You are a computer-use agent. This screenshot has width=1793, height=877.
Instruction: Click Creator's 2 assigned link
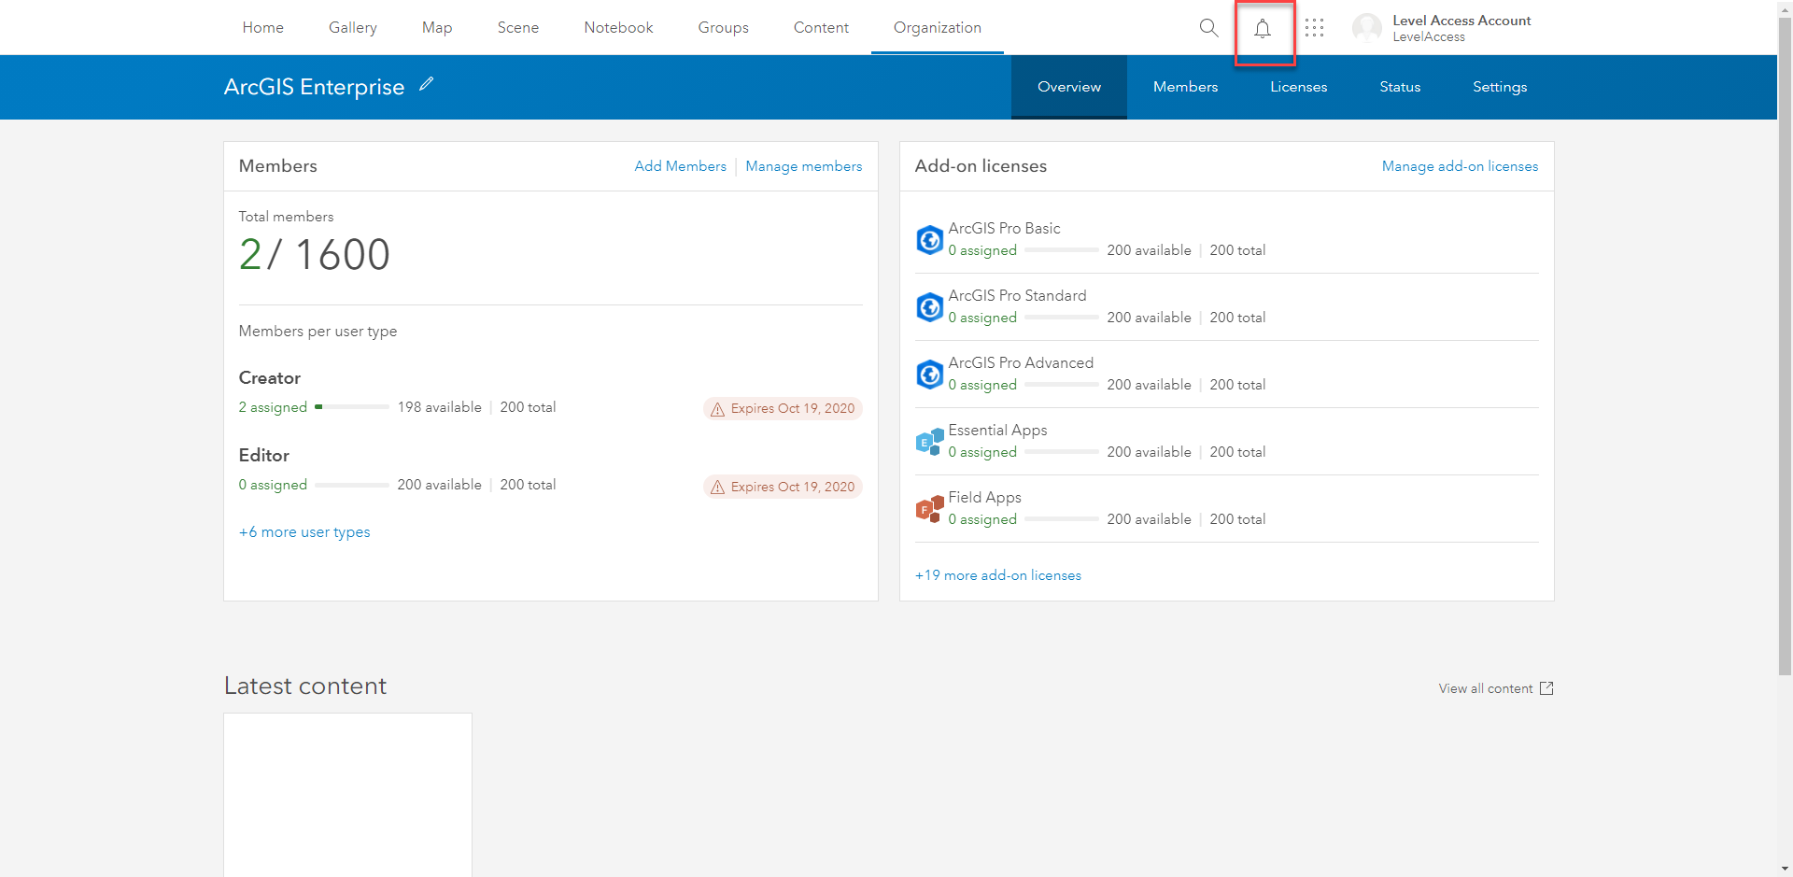point(273,407)
